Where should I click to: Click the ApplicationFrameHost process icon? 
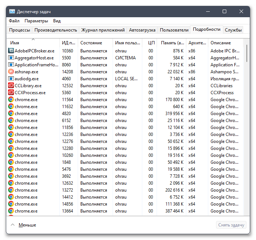(x=11, y=65)
